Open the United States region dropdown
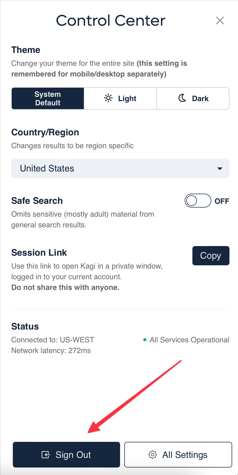238x475 pixels. 120,168
